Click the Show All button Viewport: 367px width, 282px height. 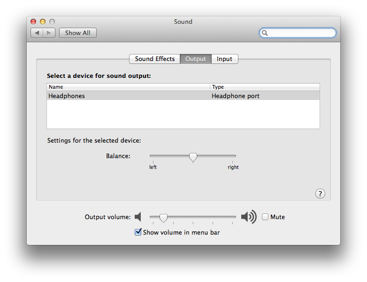(x=78, y=33)
